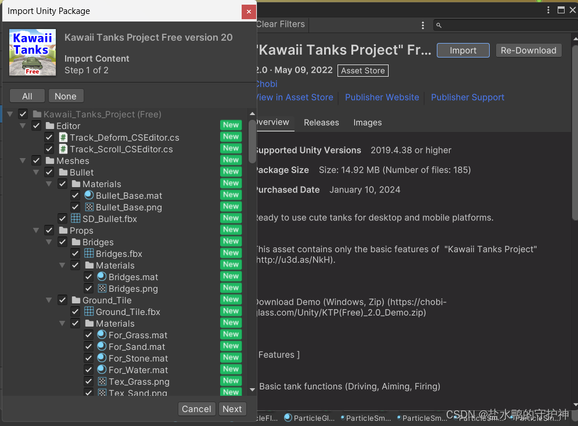578x426 pixels.
Task: Click the import list vertical scrollbar thumb
Action: [x=252, y=141]
